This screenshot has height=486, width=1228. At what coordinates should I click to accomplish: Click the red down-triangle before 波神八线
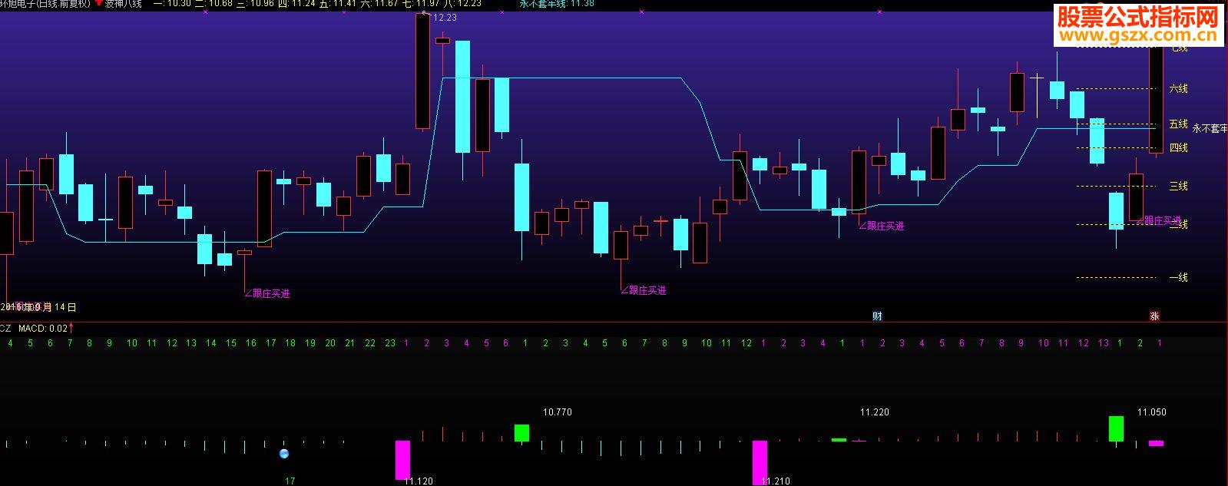[x=99, y=4]
